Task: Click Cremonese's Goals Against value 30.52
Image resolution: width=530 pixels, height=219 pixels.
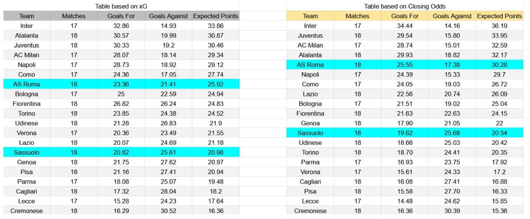Action: pos(168,211)
